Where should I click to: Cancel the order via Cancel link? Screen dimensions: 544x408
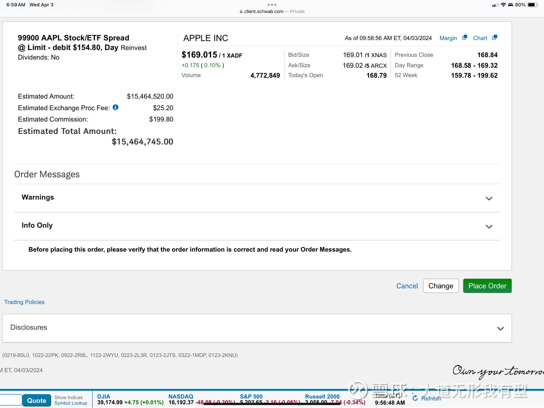(407, 286)
